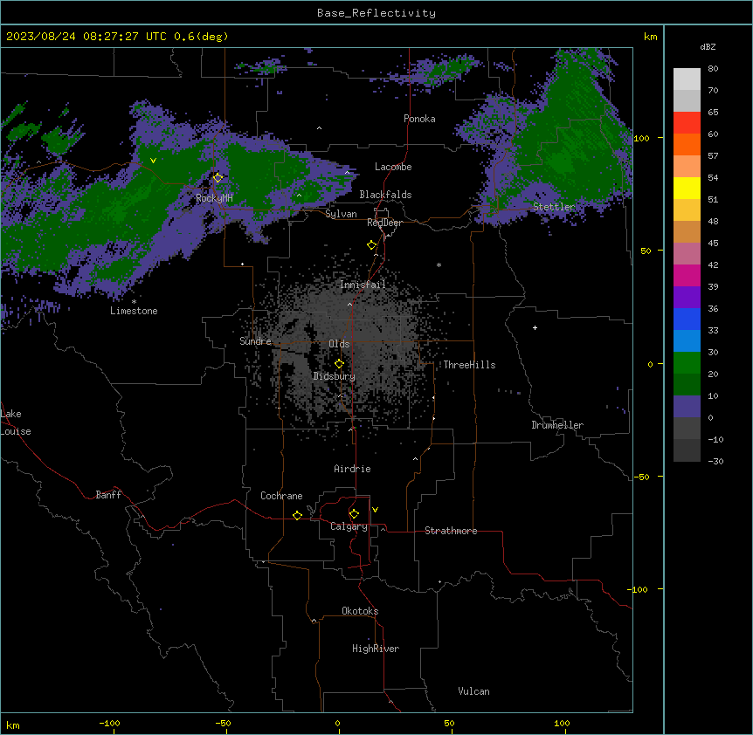Click the Sylvan label

click(341, 214)
